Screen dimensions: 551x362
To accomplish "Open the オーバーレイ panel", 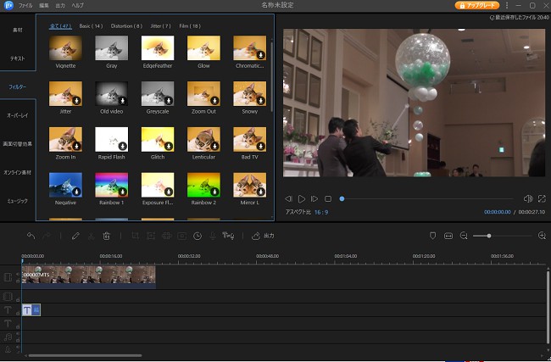I will tap(18, 115).
